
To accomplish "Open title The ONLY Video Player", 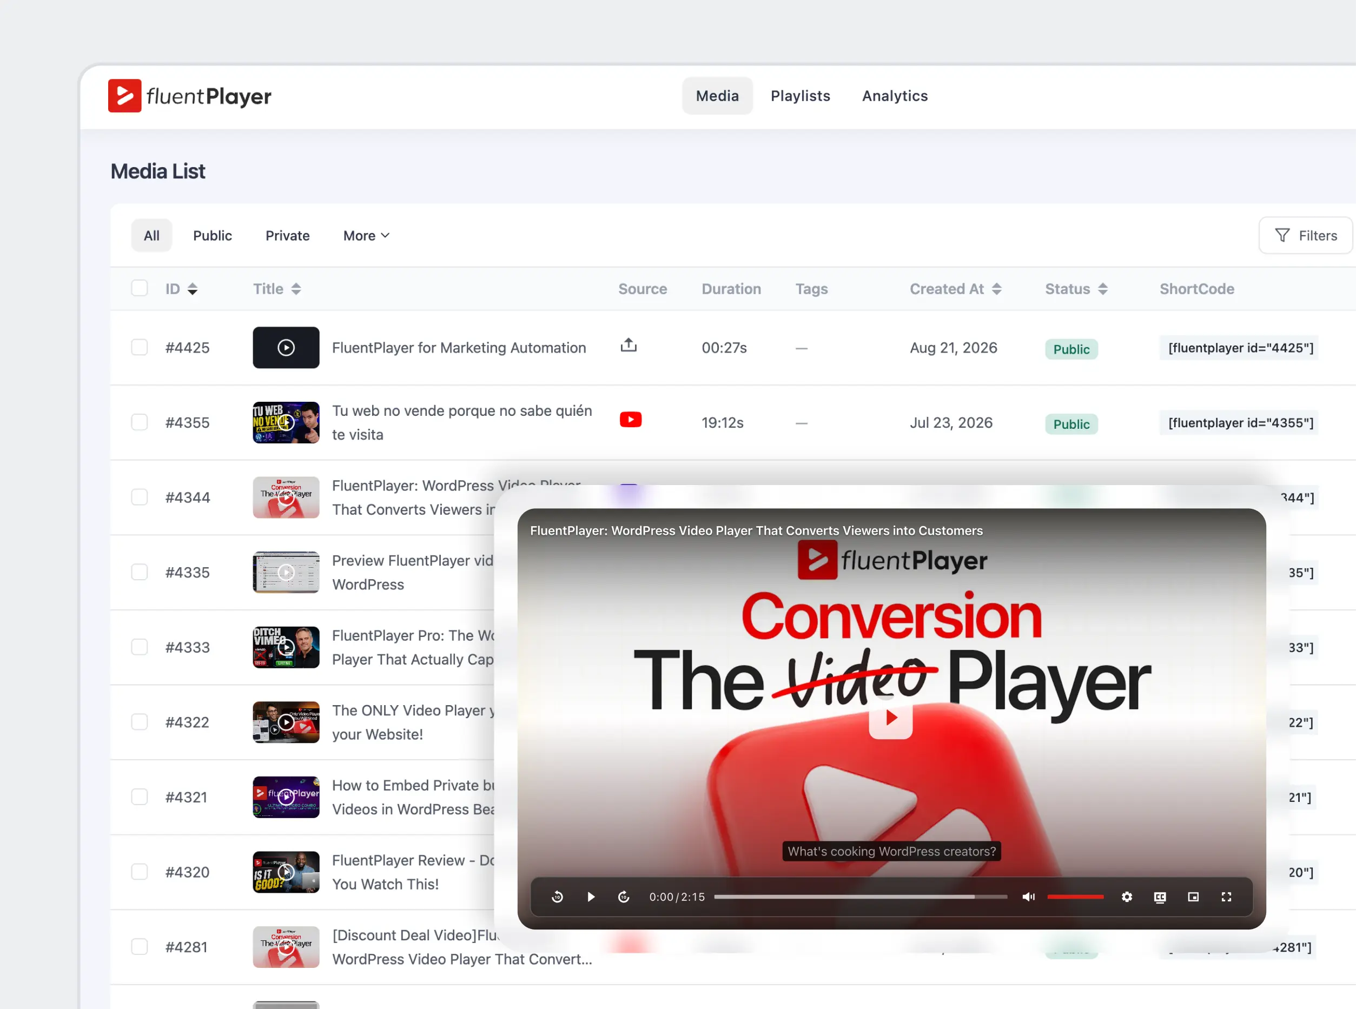I will 414,722.
